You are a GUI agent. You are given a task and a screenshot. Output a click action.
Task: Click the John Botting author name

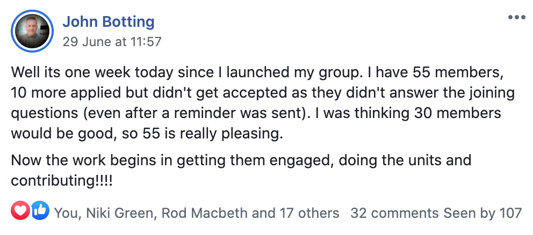coord(109,23)
